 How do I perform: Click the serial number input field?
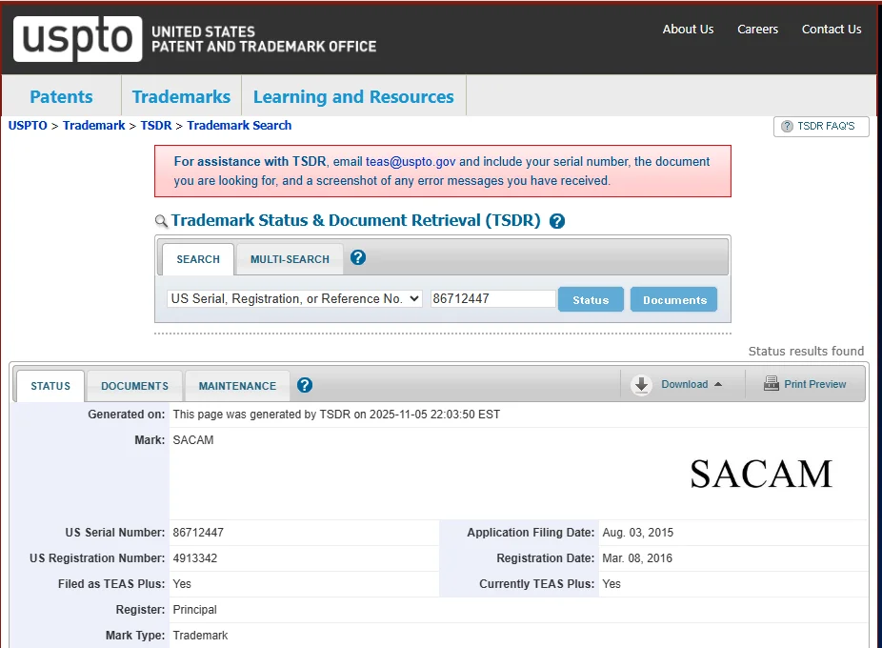click(x=492, y=298)
